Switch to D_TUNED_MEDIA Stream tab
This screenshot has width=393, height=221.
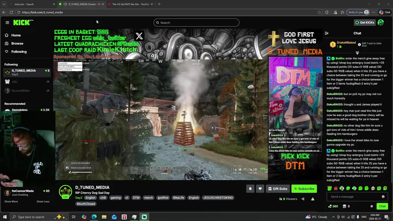[82, 4]
